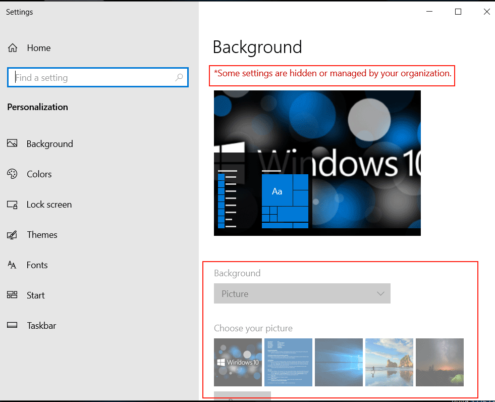This screenshot has height=402, width=495.
Task: Expand the Background type dropdown showing Picture
Action: point(302,293)
